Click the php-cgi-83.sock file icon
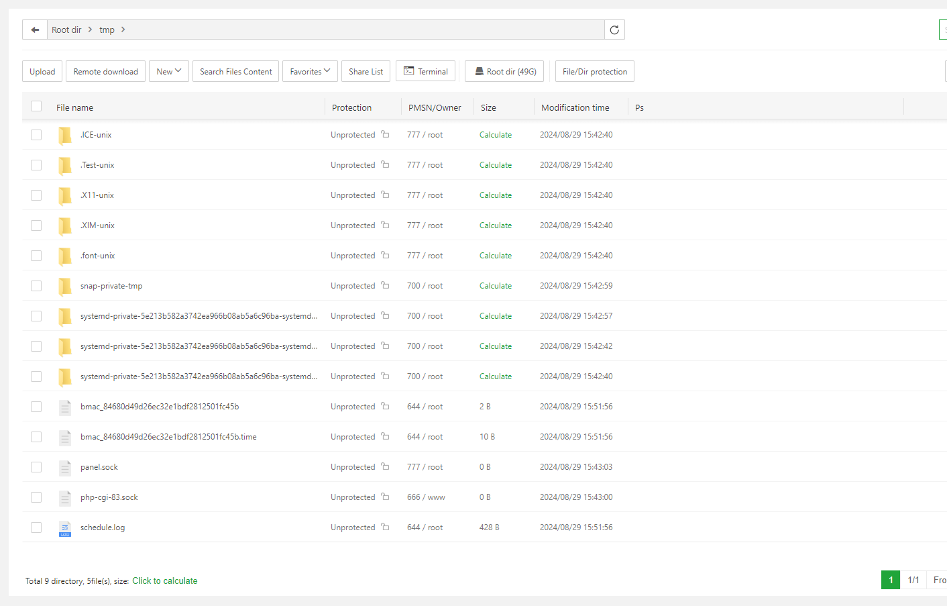Screen dimensions: 947x606 pos(65,498)
